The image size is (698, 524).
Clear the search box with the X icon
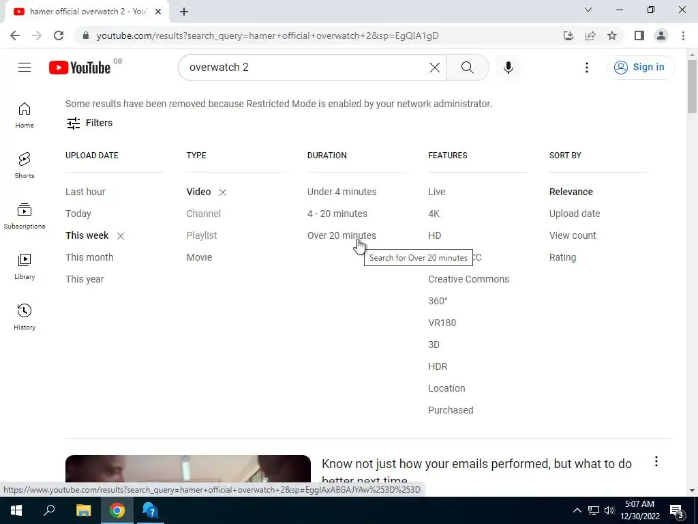pyautogui.click(x=434, y=68)
